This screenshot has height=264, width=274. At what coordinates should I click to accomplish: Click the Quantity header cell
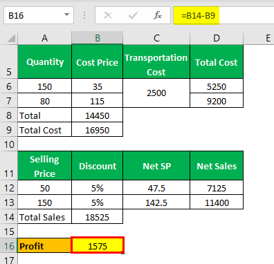pos(45,62)
